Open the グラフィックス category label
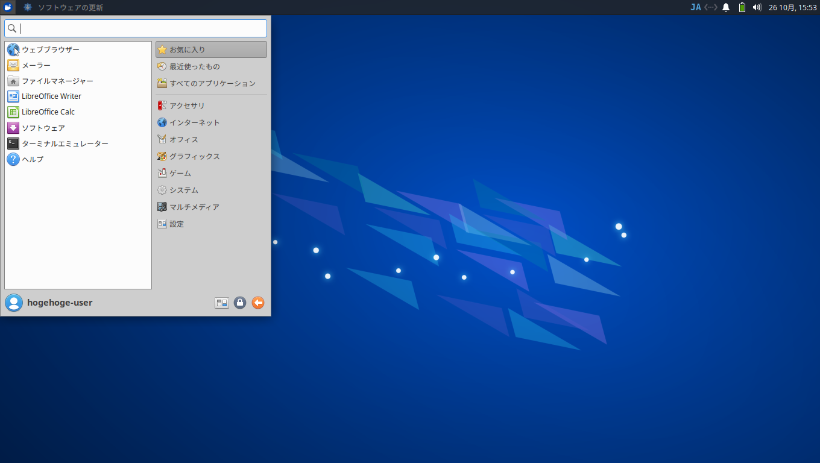The height and width of the screenshot is (463, 820). (195, 156)
